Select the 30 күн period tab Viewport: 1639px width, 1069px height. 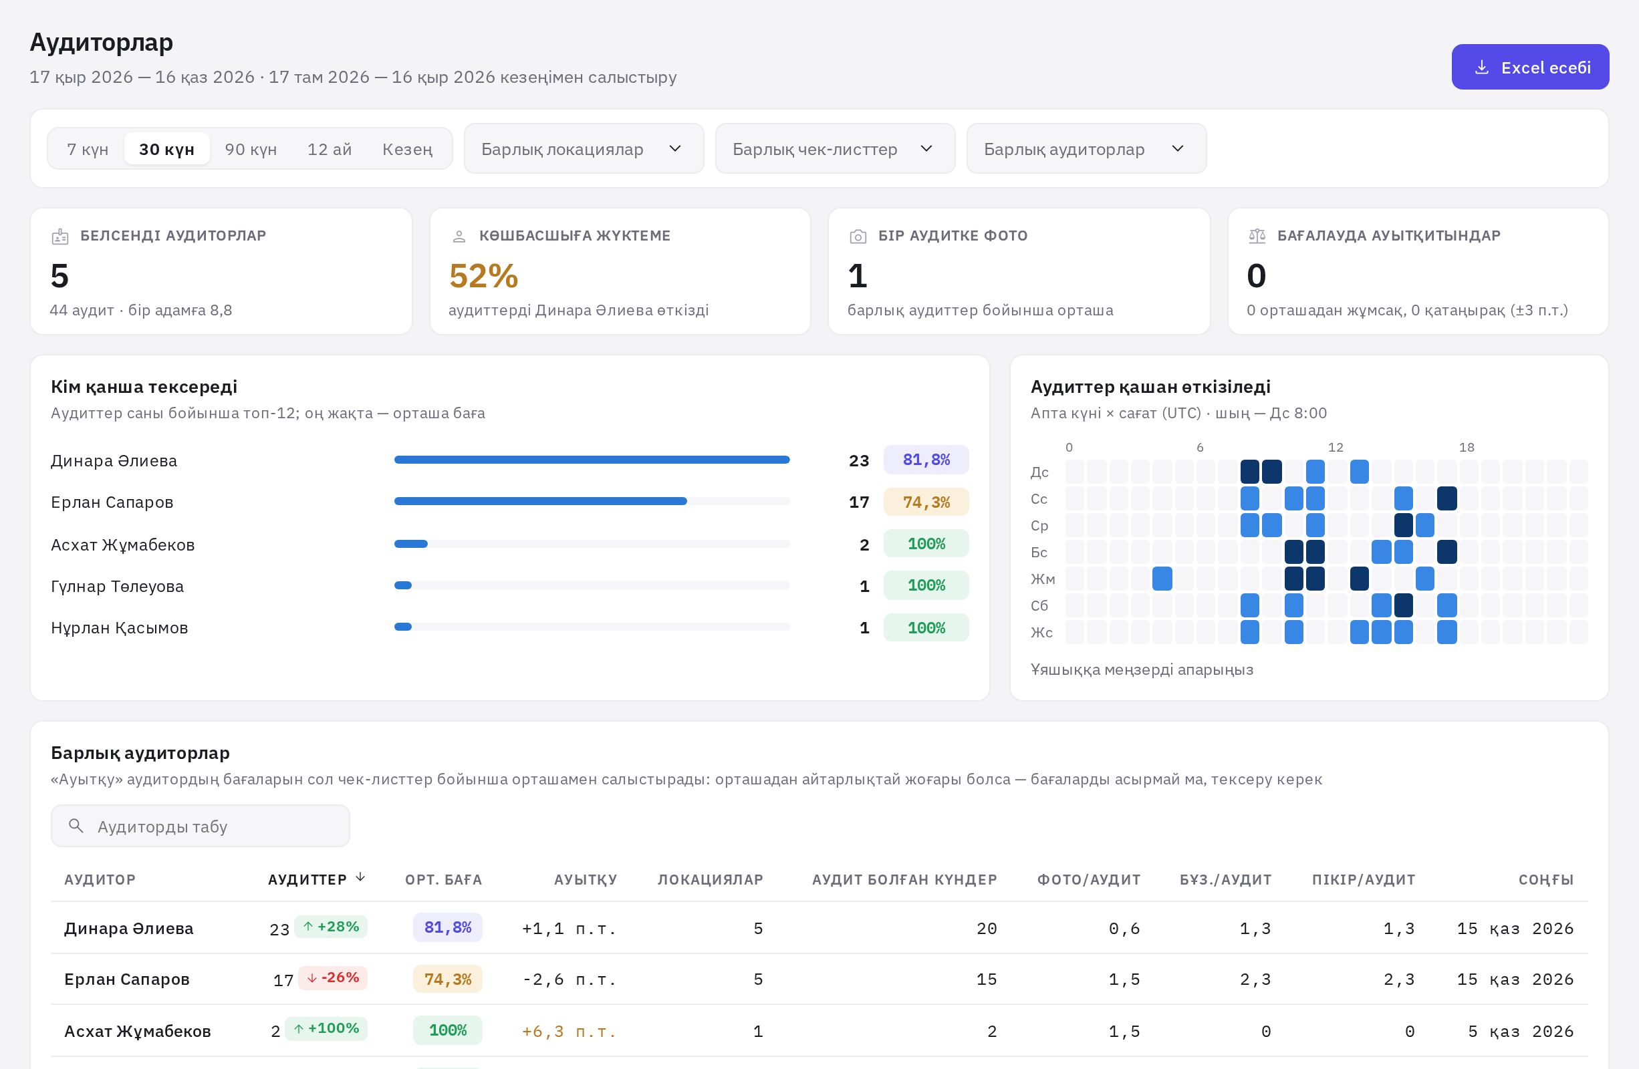166,149
